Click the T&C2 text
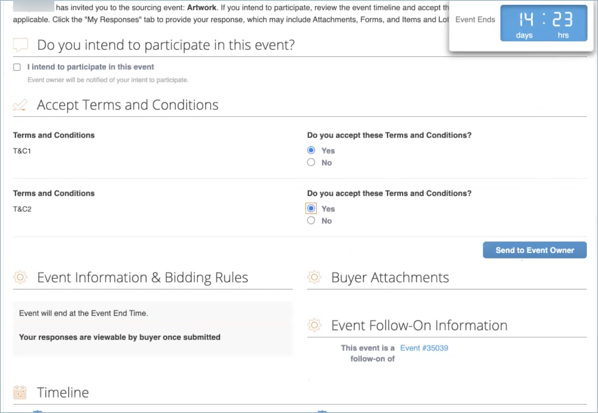Screen dimensions: 598x413 click(x=22, y=209)
